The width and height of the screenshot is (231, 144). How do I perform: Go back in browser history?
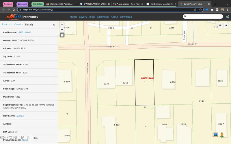point(4,10)
